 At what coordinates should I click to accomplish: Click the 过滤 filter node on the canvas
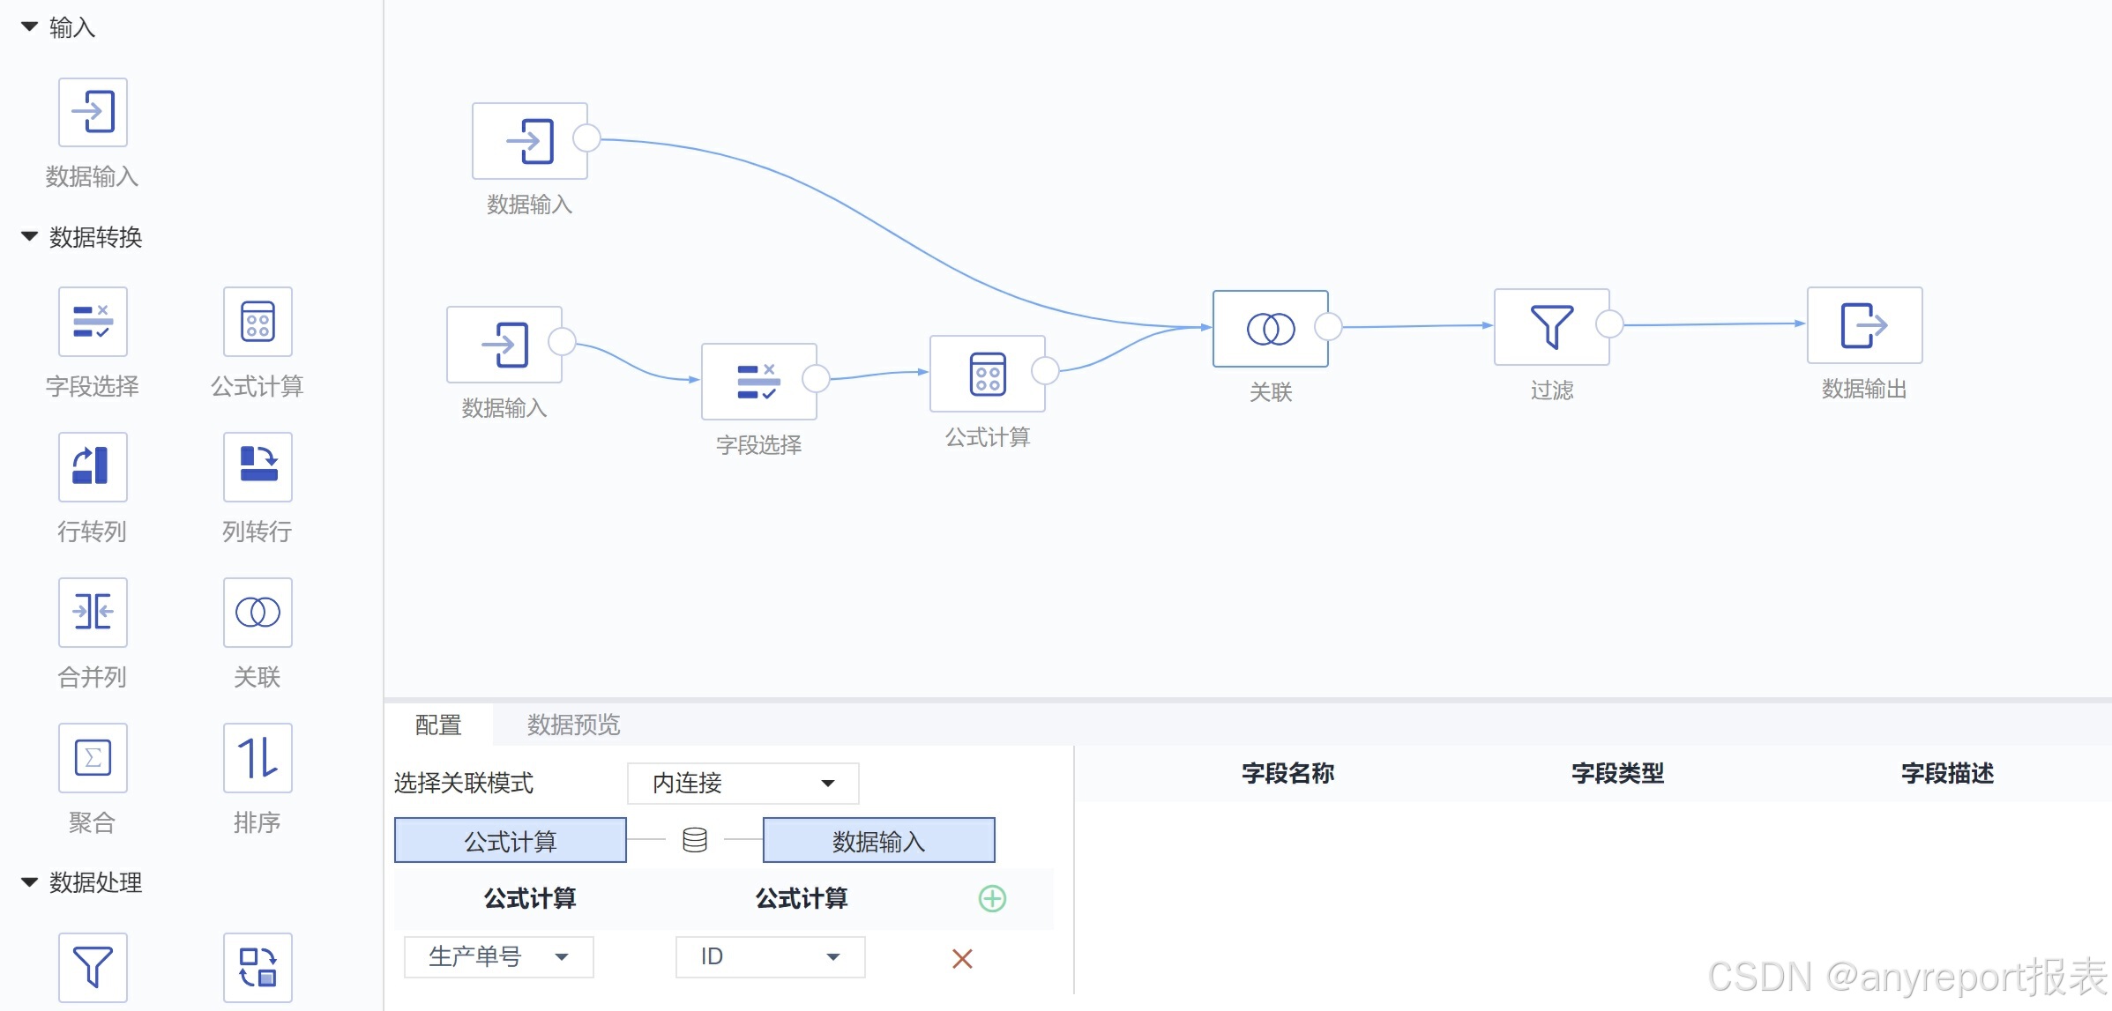[1551, 327]
